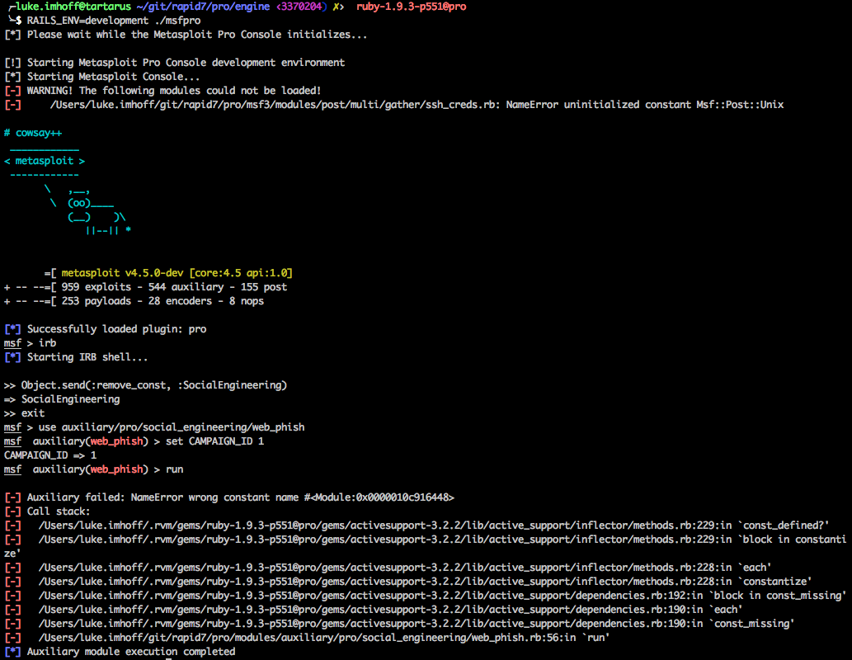Image resolution: width=852 pixels, height=660 pixels.
Task: Click the 'Object.send(:remove_const, :SocialEngineering)' line
Action: 145,385
